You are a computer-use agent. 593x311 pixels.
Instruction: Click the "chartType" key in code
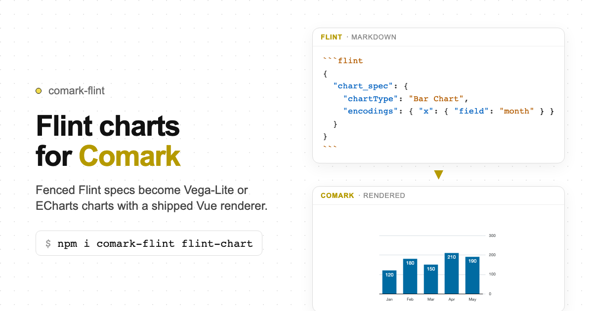click(371, 99)
